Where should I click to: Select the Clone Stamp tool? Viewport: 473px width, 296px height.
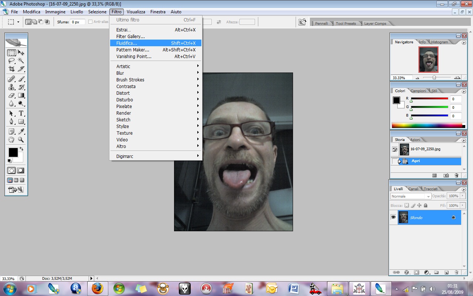[11, 87]
